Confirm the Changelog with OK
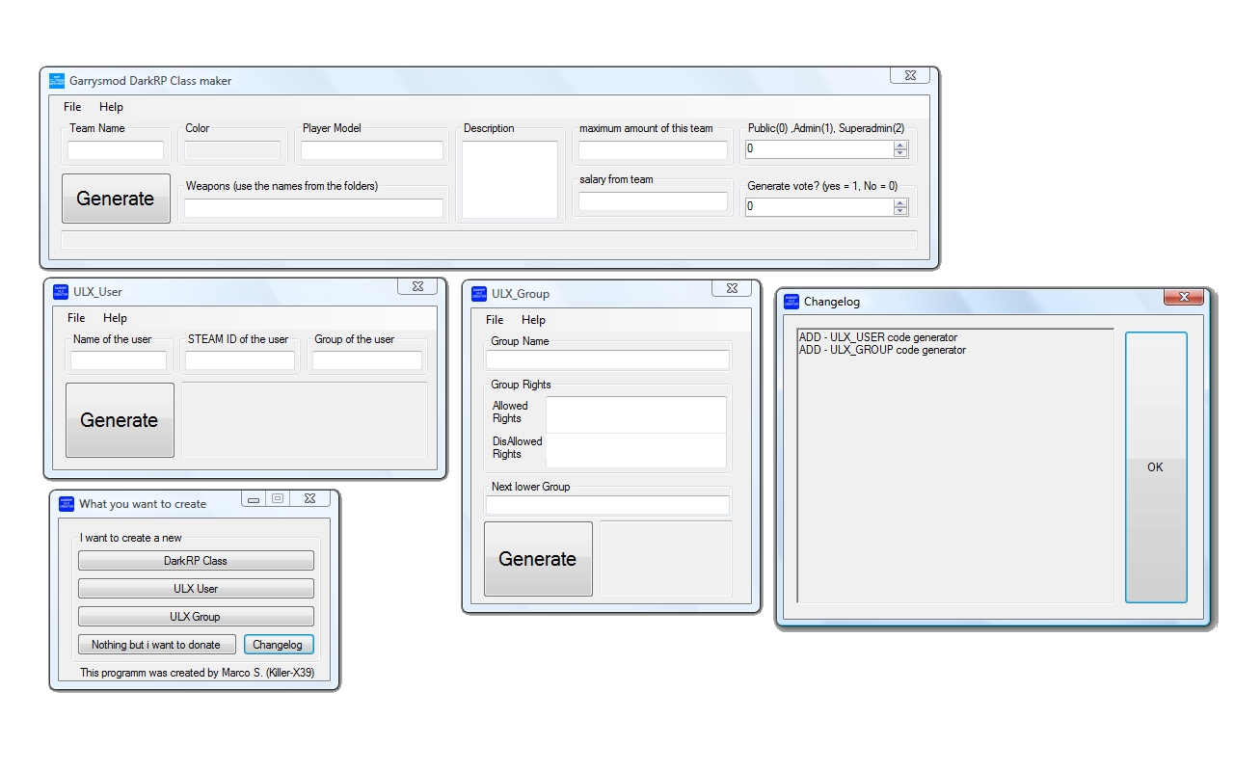Viewport: 1234px width, 771px height. [x=1155, y=467]
